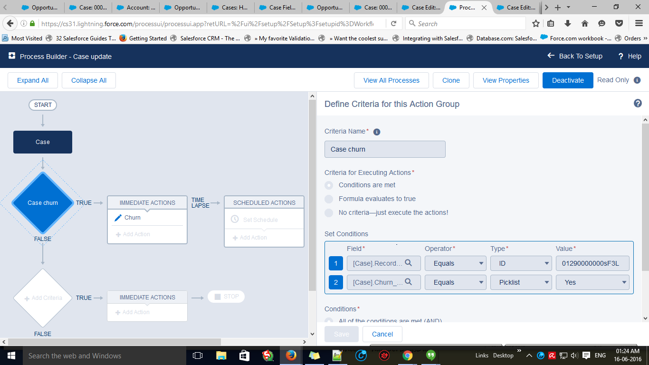Click the canvas vertical scrollbar

tap(312, 195)
